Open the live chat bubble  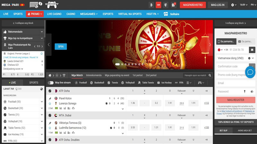click(x=250, y=72)
